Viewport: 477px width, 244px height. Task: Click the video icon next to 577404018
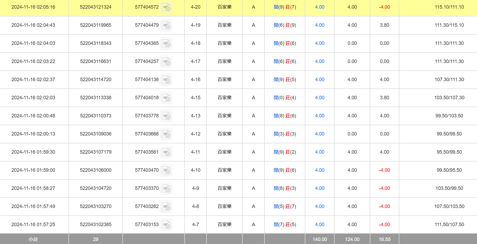point(166,98)
